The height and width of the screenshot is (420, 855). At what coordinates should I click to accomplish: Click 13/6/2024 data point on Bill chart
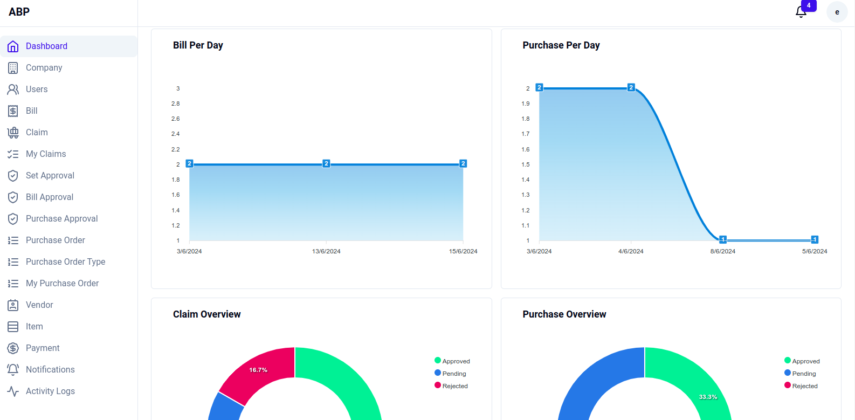(x=326, y=164)
